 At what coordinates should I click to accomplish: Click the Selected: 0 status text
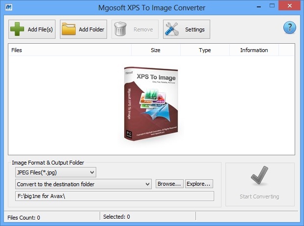pyautogui.click(x=116, y=217)
